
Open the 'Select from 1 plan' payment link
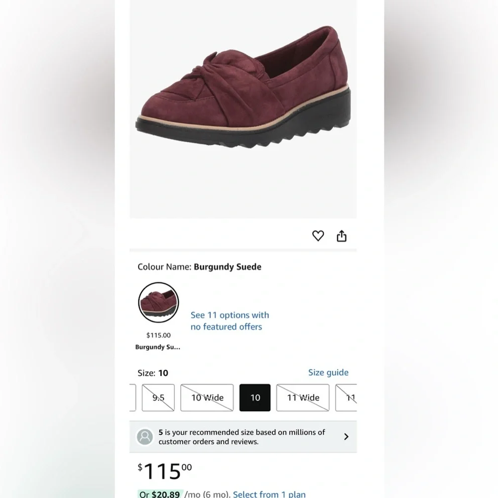click(x=269, y=494)
